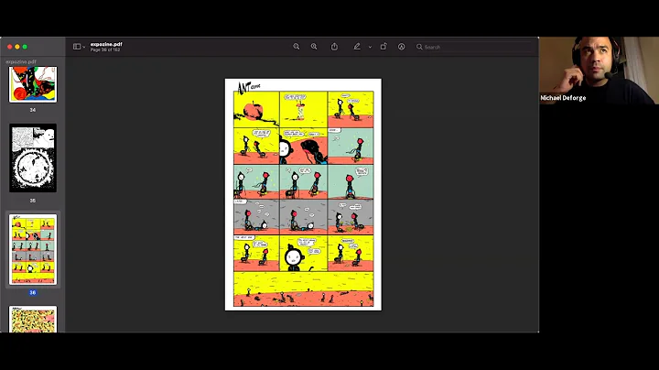
Task: Click the expozine.pdf document title
Action: click(106, 44)
